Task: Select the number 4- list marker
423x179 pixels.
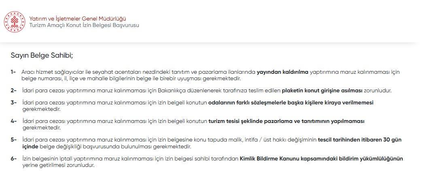Action: 13,121
